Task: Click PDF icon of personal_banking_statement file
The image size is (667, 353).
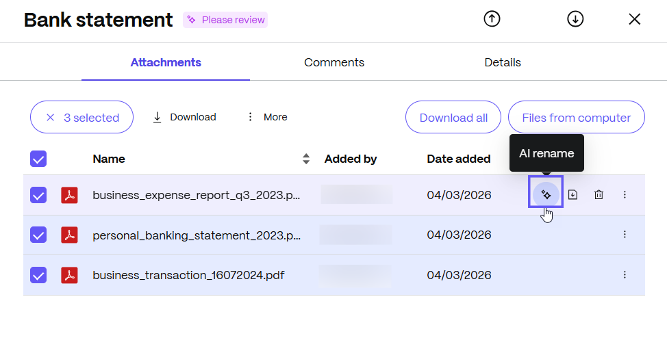Action: pos(69,235)
